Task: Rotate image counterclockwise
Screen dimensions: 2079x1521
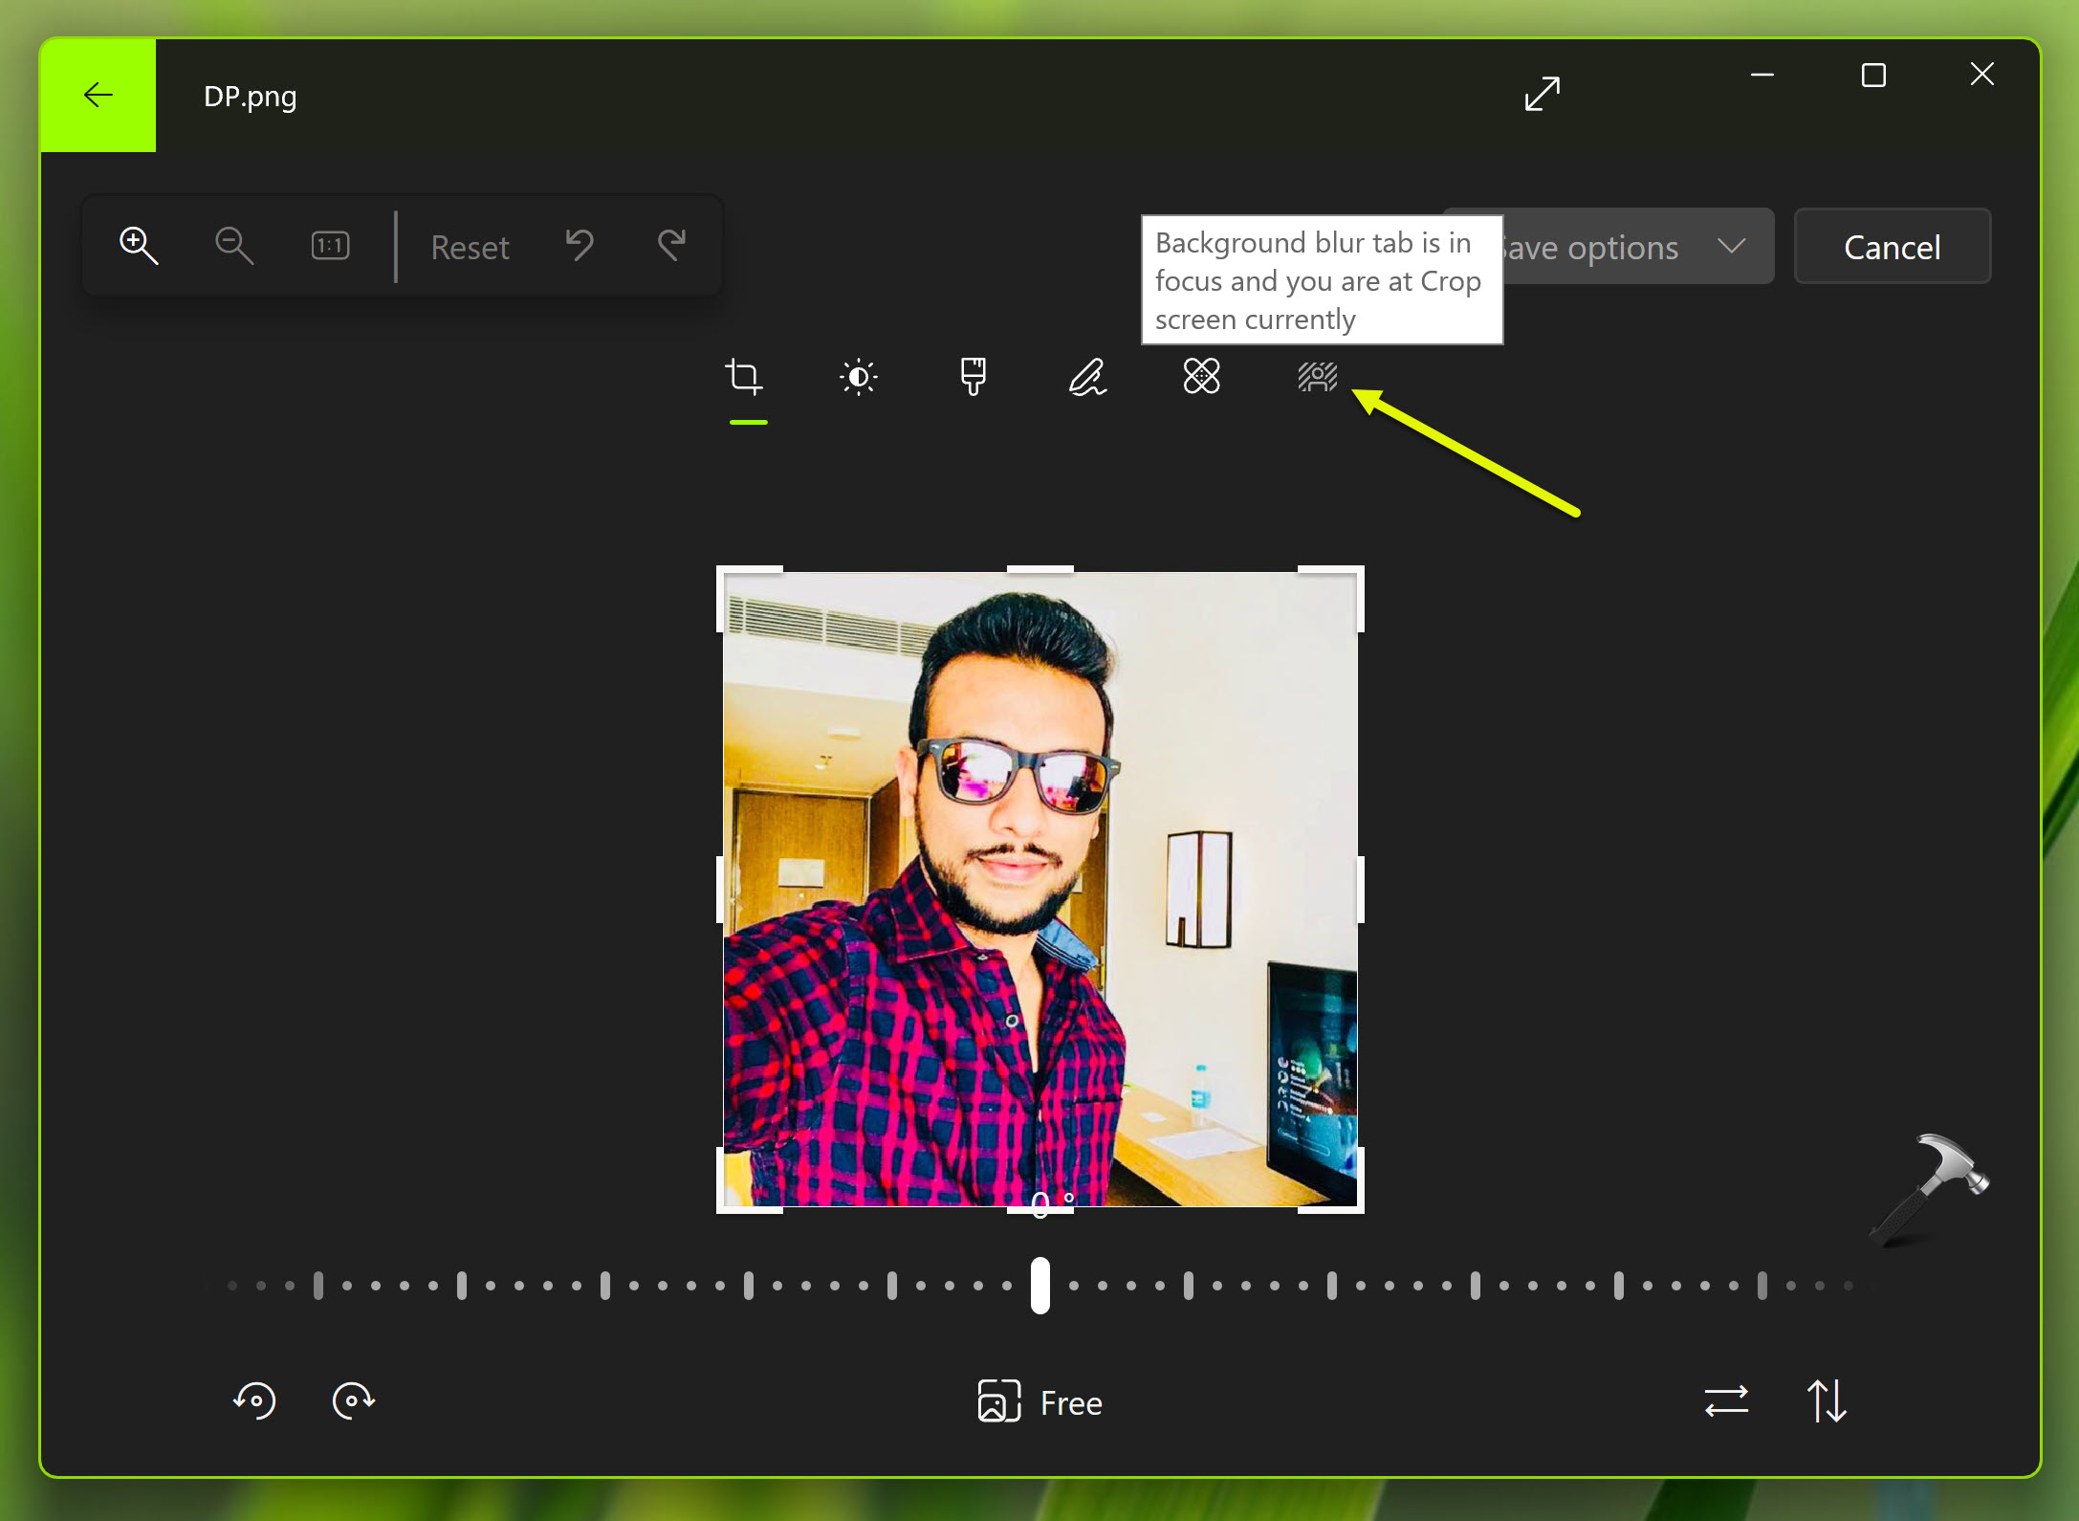Action: coord(254,1400)
